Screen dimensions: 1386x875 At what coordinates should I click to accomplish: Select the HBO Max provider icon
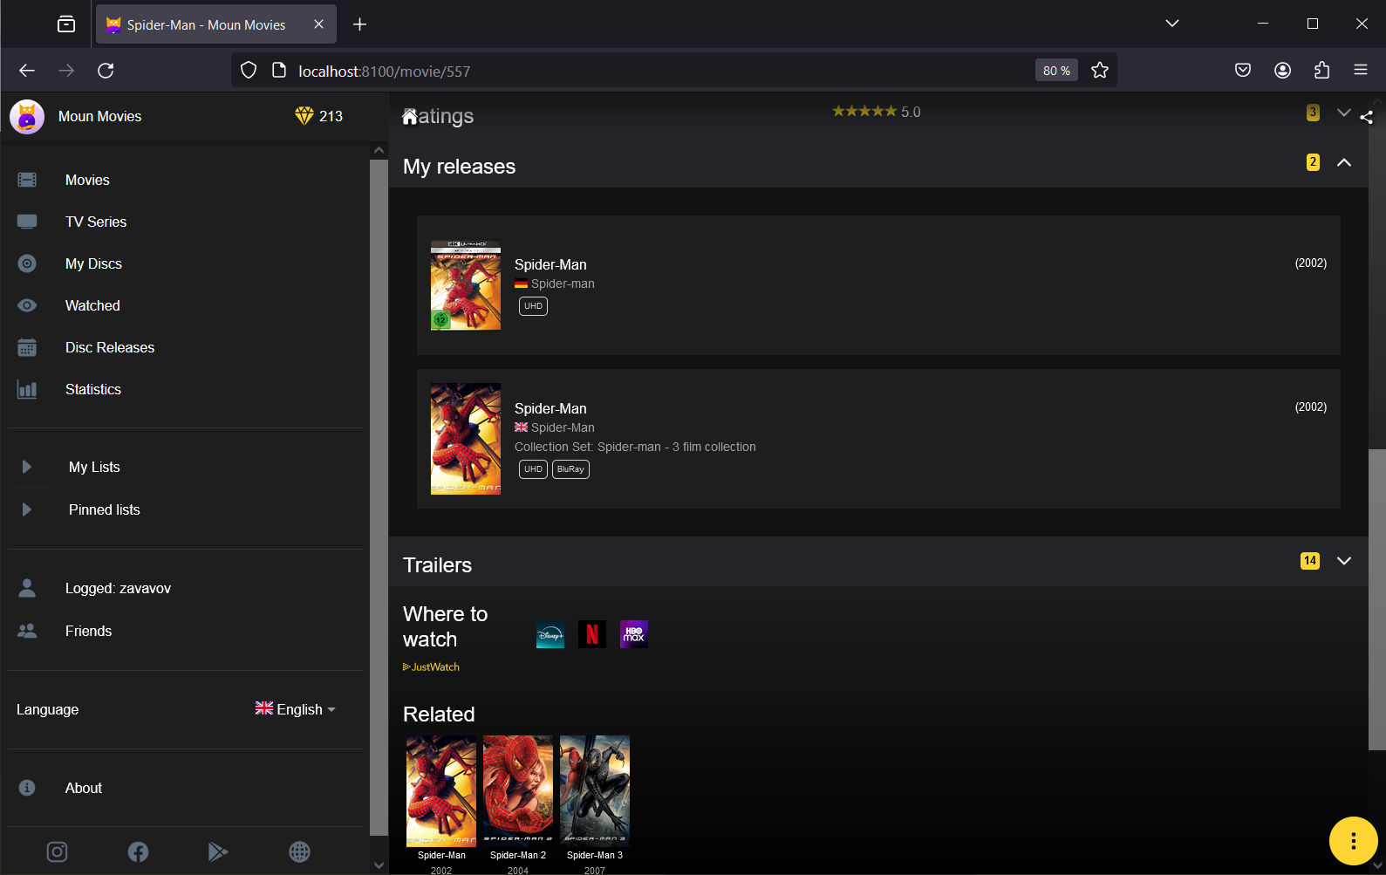(633, 634)
